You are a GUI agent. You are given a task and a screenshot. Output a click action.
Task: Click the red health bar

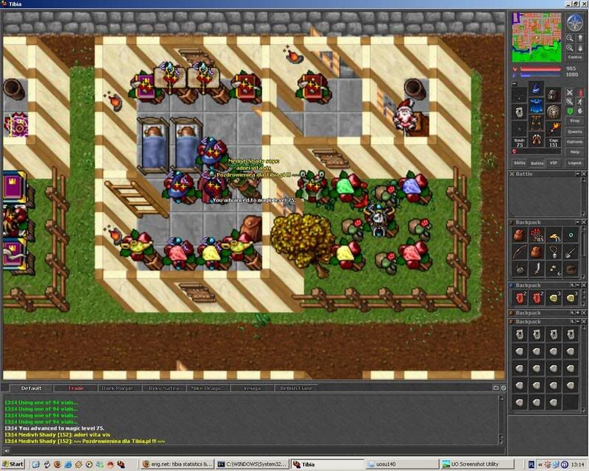click(x=540, y=69)
